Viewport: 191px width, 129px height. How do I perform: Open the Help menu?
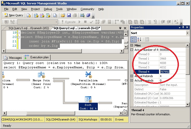(101, 9)
